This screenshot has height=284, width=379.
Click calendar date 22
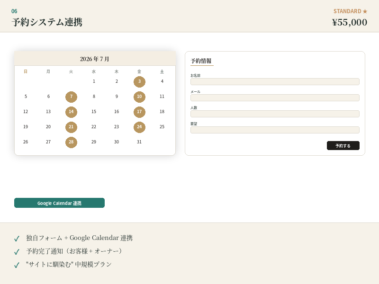[94, 127]
